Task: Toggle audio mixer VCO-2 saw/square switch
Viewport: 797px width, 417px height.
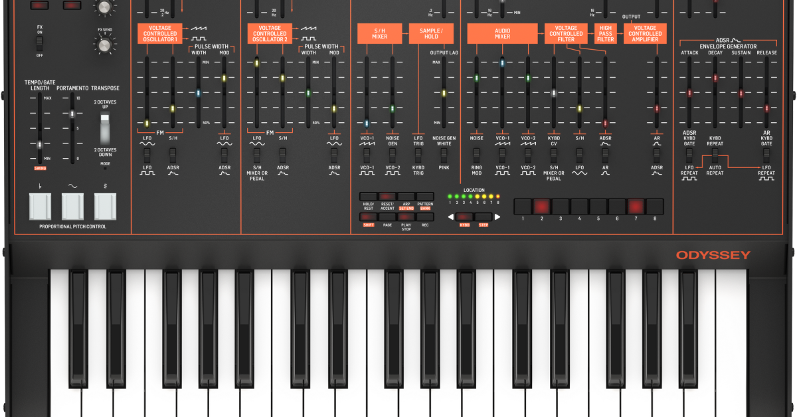Action: 528,155
